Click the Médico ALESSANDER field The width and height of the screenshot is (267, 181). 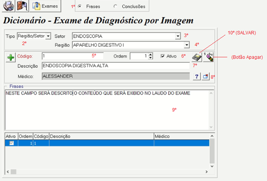pos(116,76)
